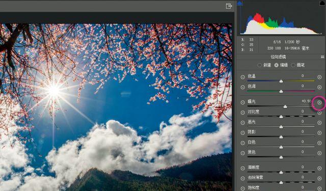Image resolution: width=326 pixels, height=191 pixels.
Task: Click the 对比度 slider handle
Action: click(x=281, y=117)
